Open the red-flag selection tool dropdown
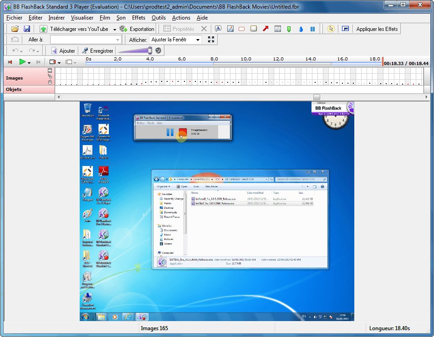Viewport: 434px width, 337px height. click(x=59, y=63)
